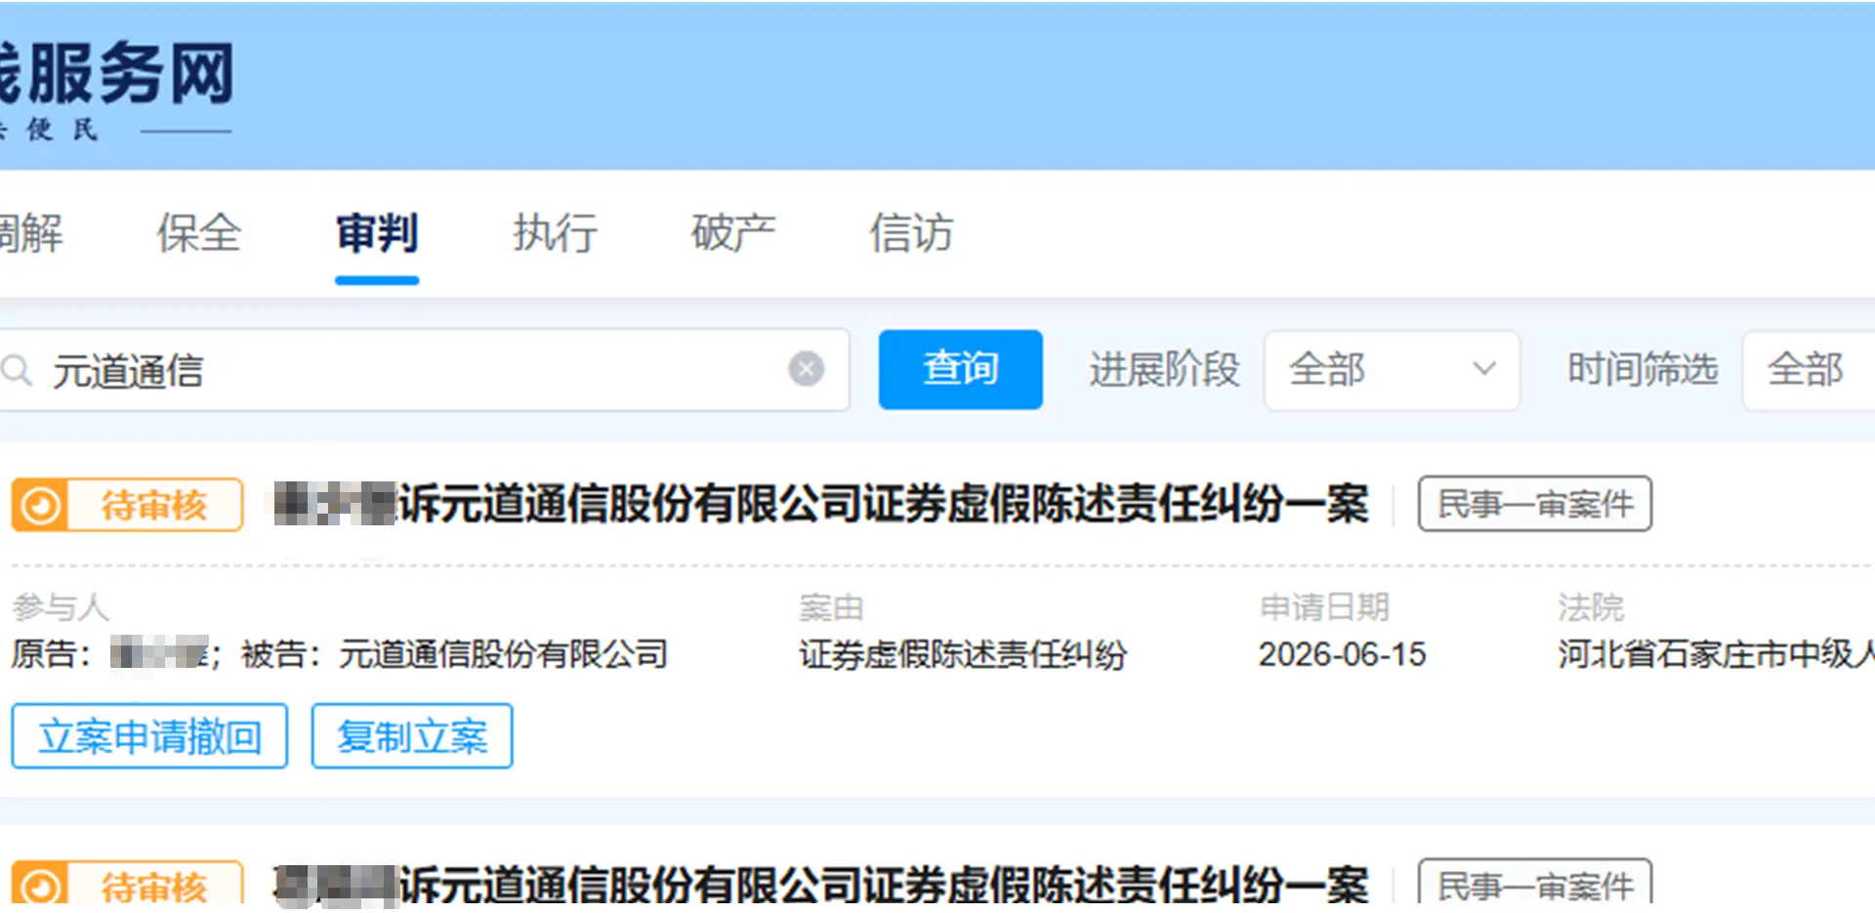Click the 申请日期 value 2026-06-15
1875x913 pixels.
coord(1343,654)
